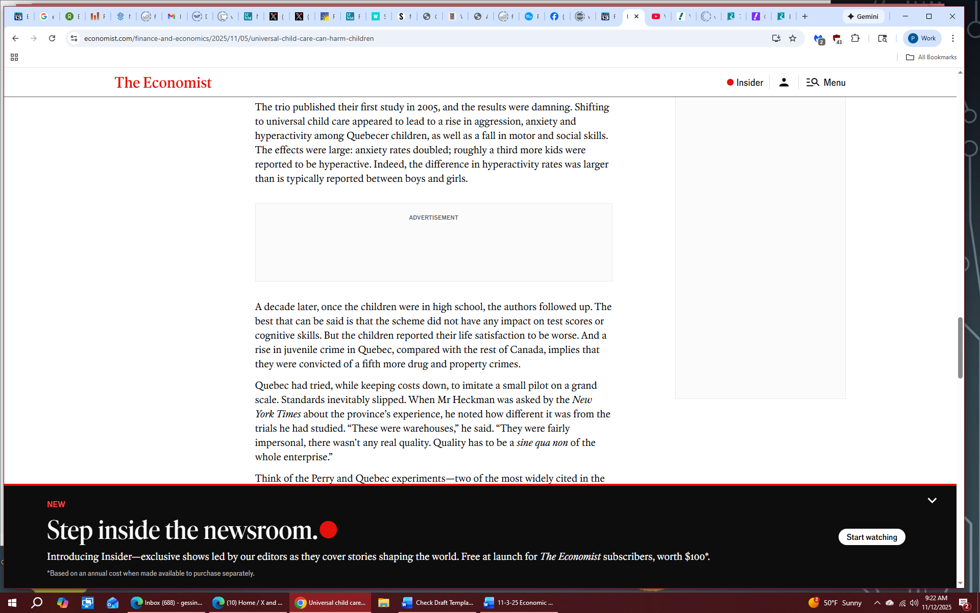
Task: Open the Windows search magnifier icon
Action: point(37,603)
